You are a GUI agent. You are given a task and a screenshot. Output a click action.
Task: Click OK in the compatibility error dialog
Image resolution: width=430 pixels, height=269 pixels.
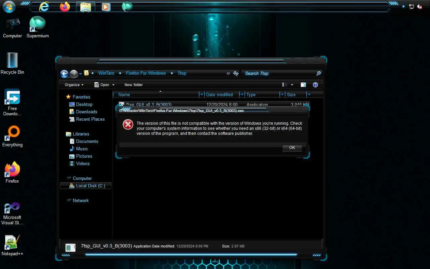[x=292, y=148]
